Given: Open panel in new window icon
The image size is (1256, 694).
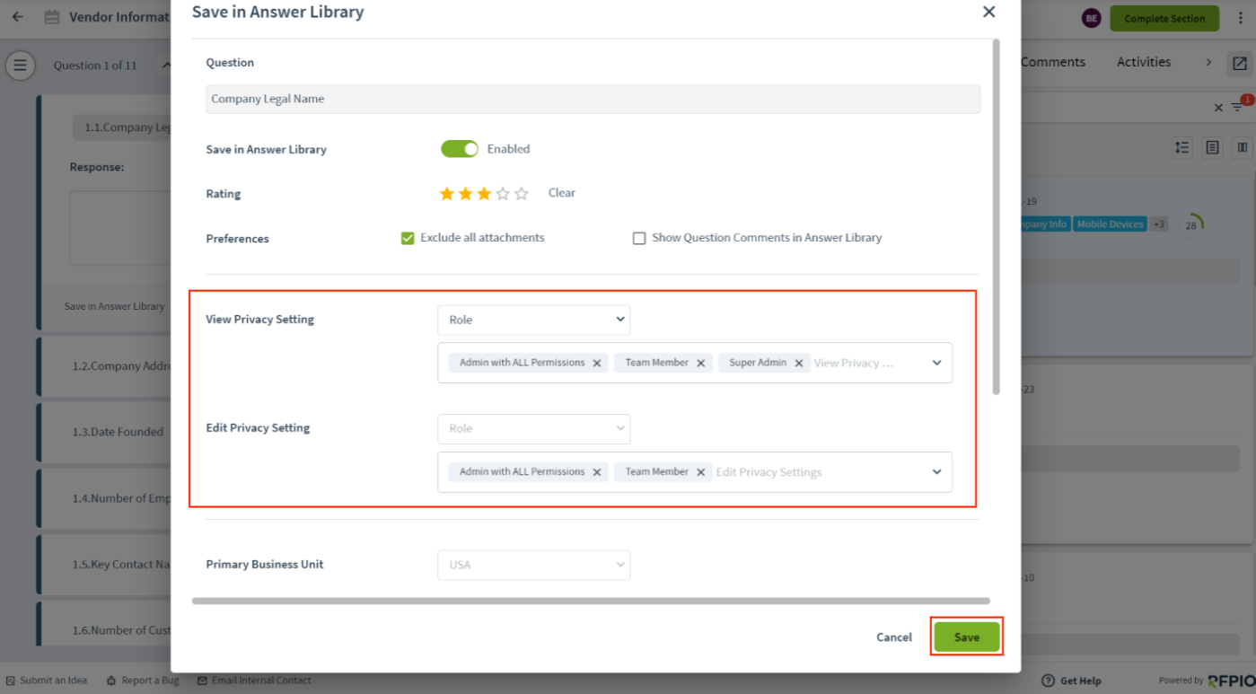Looking at the screenshot, I should [x=1240, y=63].
